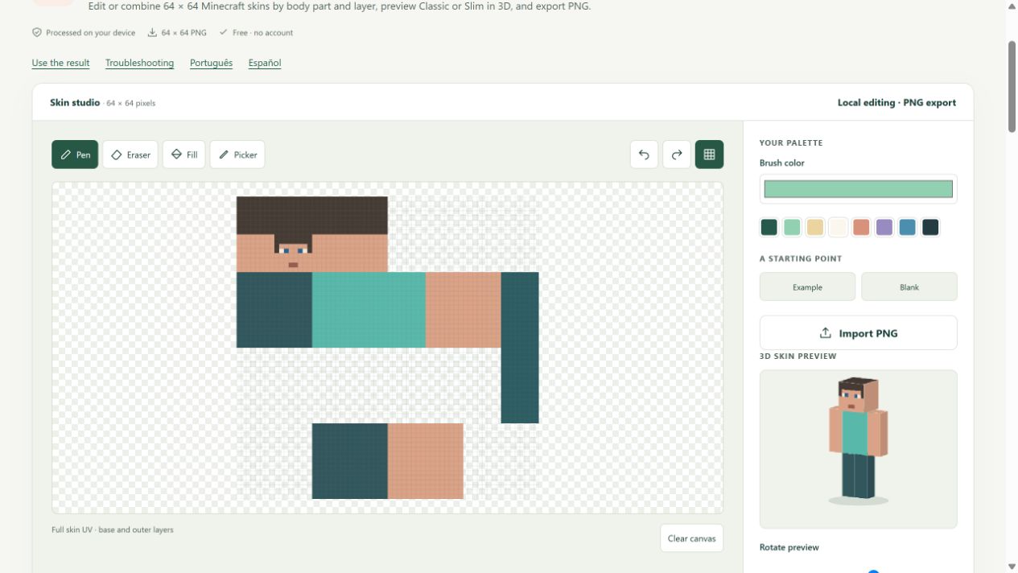Pick the off-white palette swatch
Viewport: 1018px width, 573px height.
coord(838,228)
